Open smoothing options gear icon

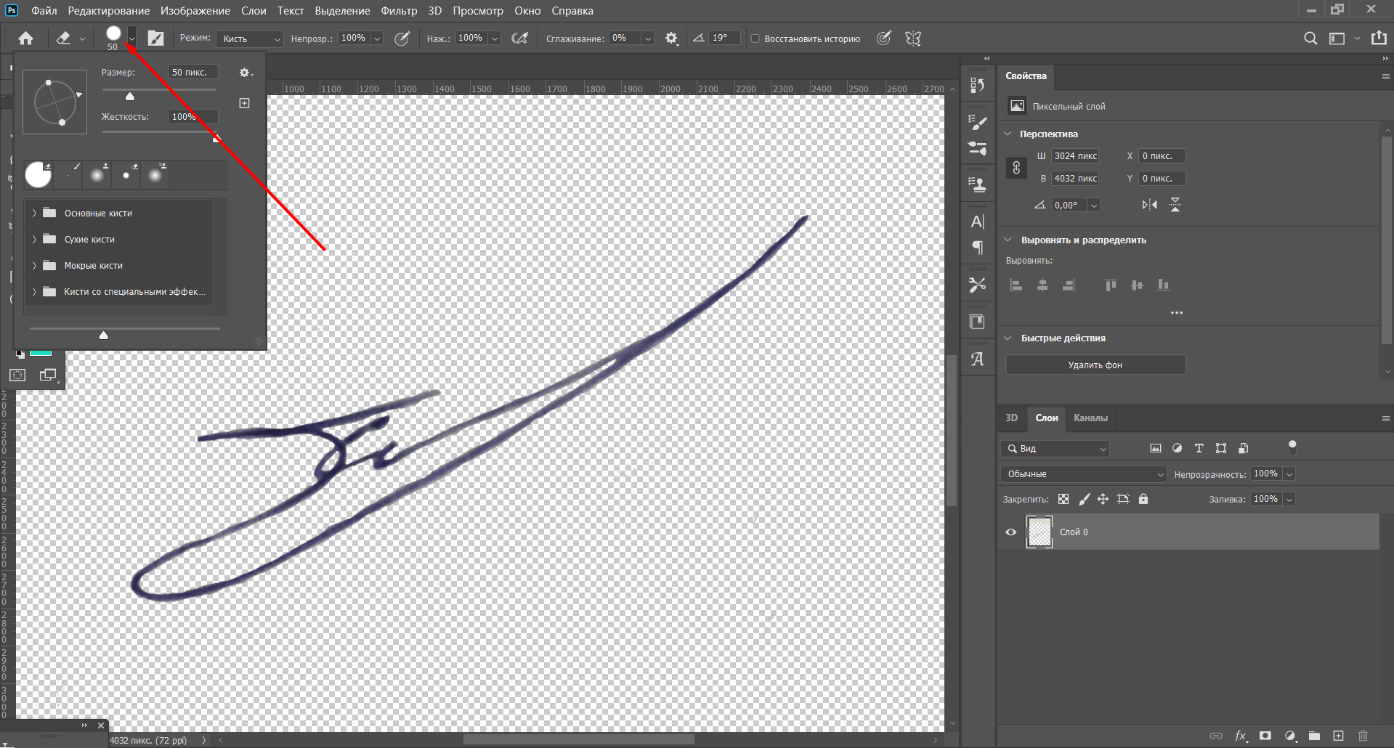[x=671, y=38]
